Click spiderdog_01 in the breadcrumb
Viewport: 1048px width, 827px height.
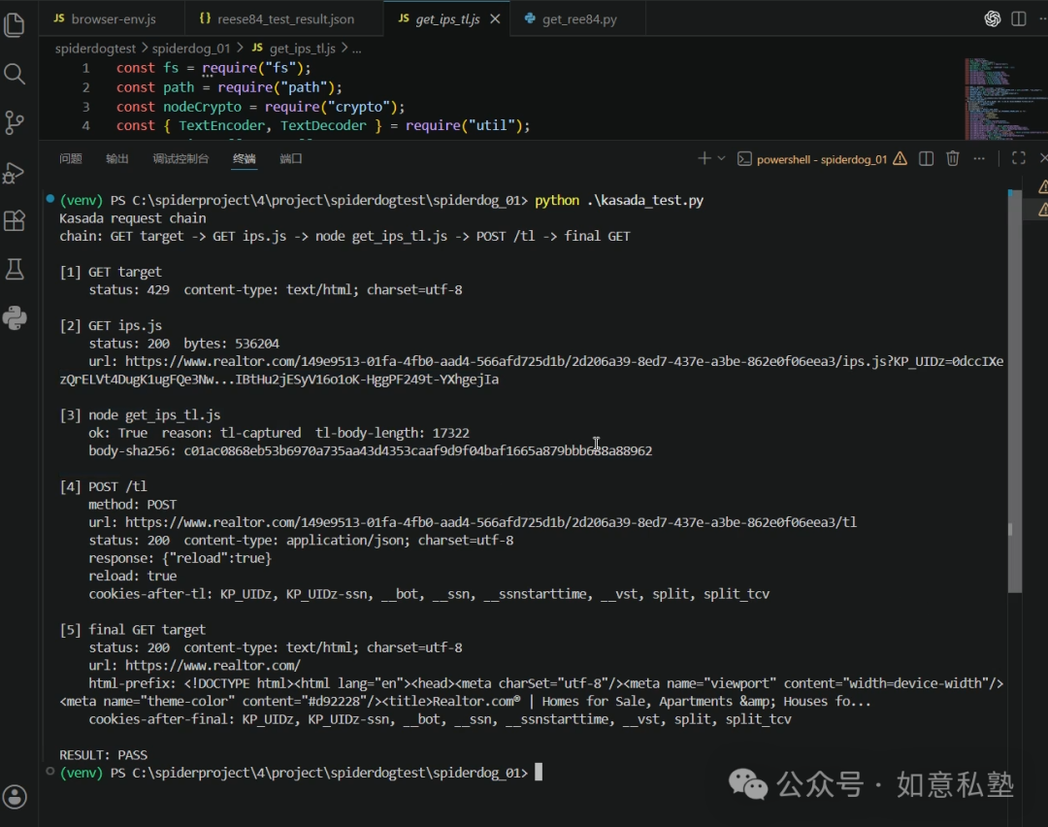tap(190, 49)
